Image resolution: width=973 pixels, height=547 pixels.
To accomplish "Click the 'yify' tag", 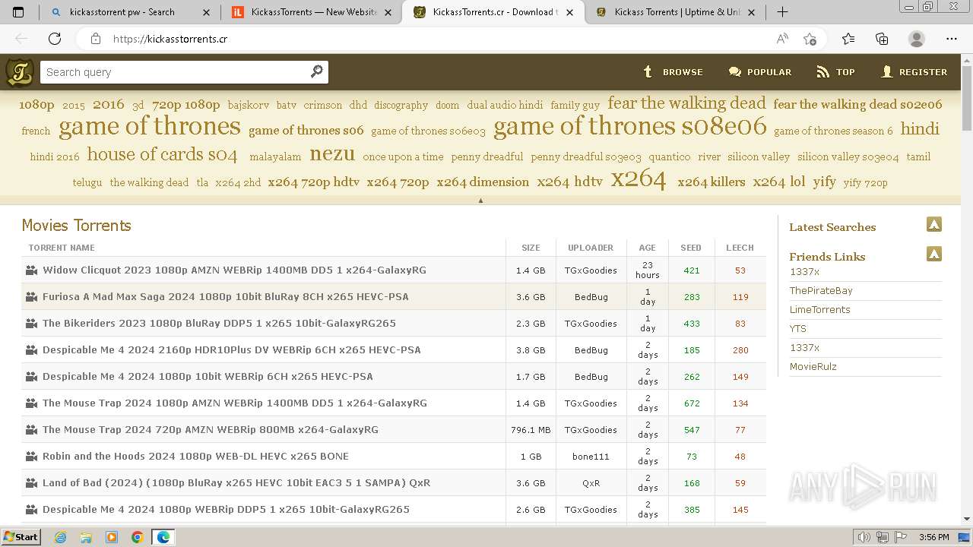I will tap(824, 182).
